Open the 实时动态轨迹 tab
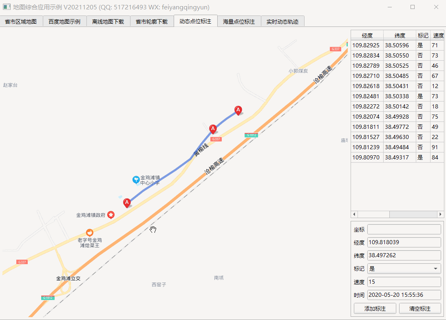This screenshot has width=446, height=320. click(x=283, y=22)
